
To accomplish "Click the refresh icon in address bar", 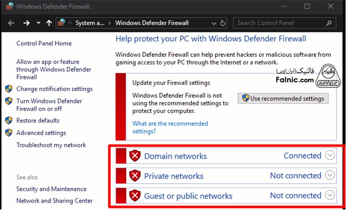I will pyautogui.click(x=223, y=23).
